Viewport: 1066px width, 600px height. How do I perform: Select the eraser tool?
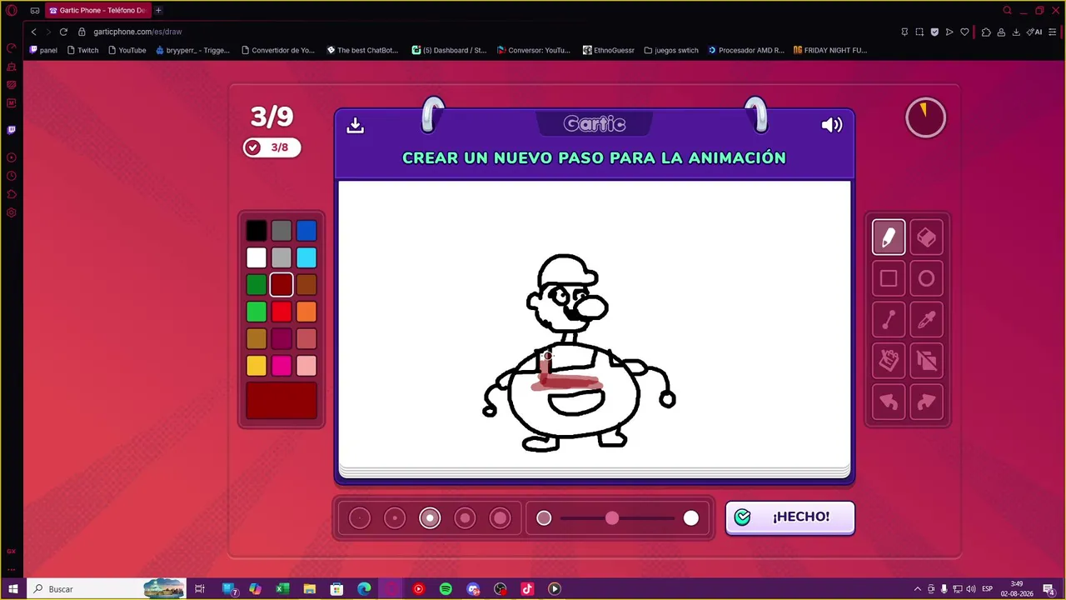(926, 237)
